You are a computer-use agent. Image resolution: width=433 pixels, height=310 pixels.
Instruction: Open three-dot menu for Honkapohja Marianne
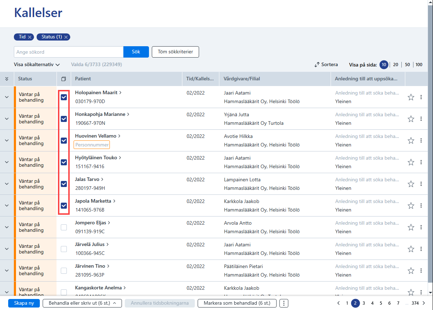pos(421,119)
